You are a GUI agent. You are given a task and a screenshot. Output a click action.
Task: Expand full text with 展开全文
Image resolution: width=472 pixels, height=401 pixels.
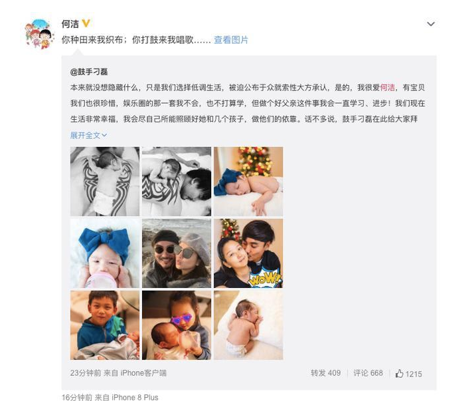coord(88,136)
